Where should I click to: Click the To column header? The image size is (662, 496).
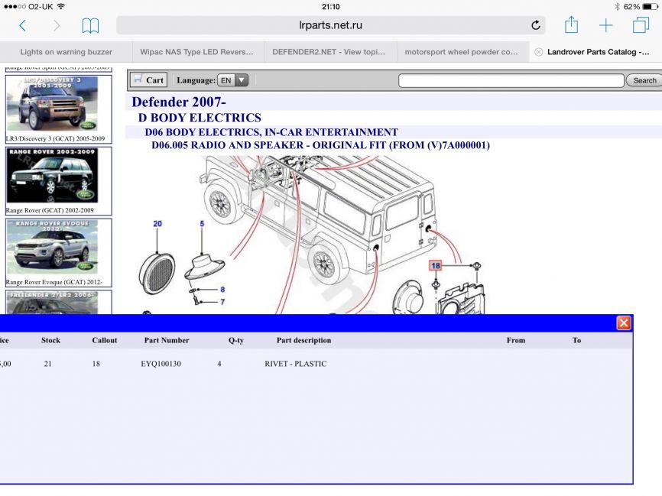click(x=576, y=340)
